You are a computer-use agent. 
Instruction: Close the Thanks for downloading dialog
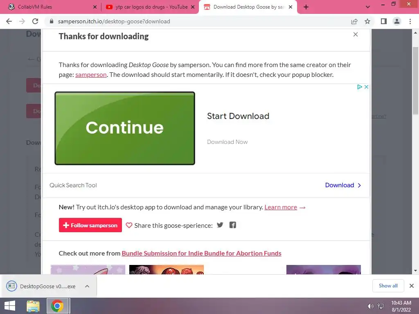(x=356, y=34)
